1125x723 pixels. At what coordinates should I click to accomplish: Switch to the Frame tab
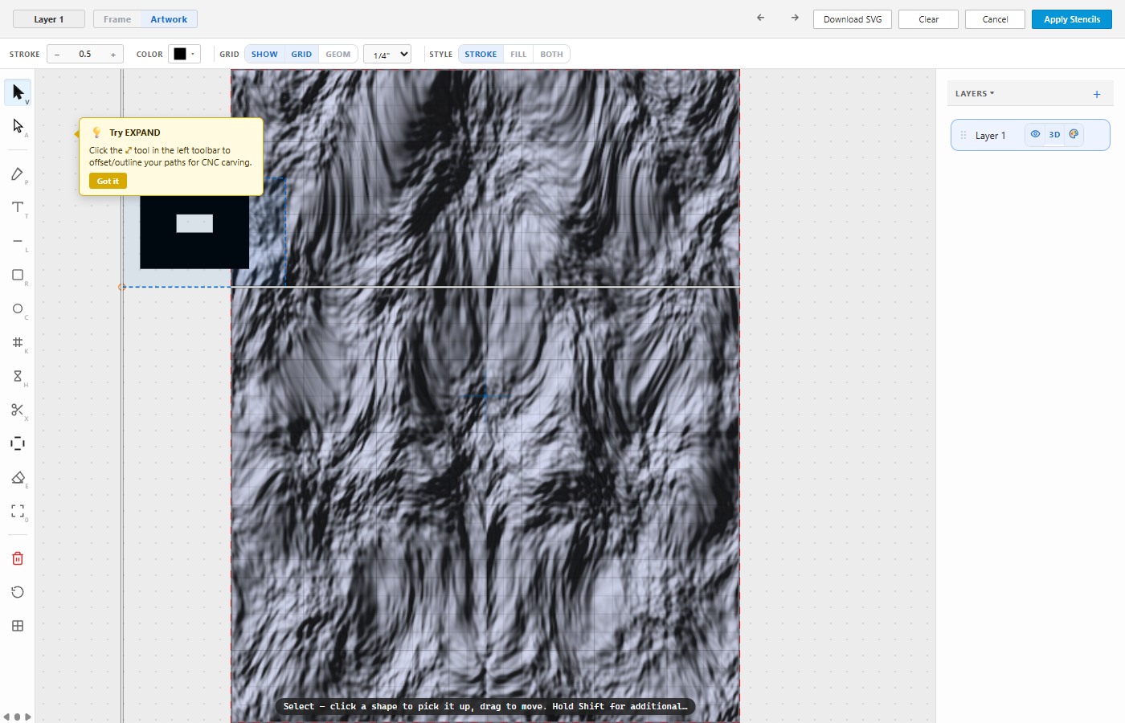pyautogui.click(x=117, y=19)
